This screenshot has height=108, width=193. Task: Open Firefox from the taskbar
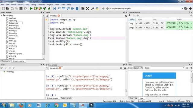pyautogui.click(x=21, y=105)
